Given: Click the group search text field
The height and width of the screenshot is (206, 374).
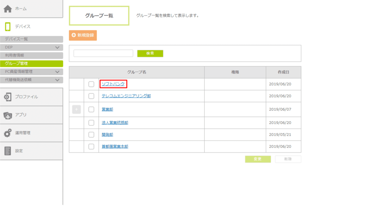Looking at the screenshot, I should pyautogui.click(x=103, y=54).
